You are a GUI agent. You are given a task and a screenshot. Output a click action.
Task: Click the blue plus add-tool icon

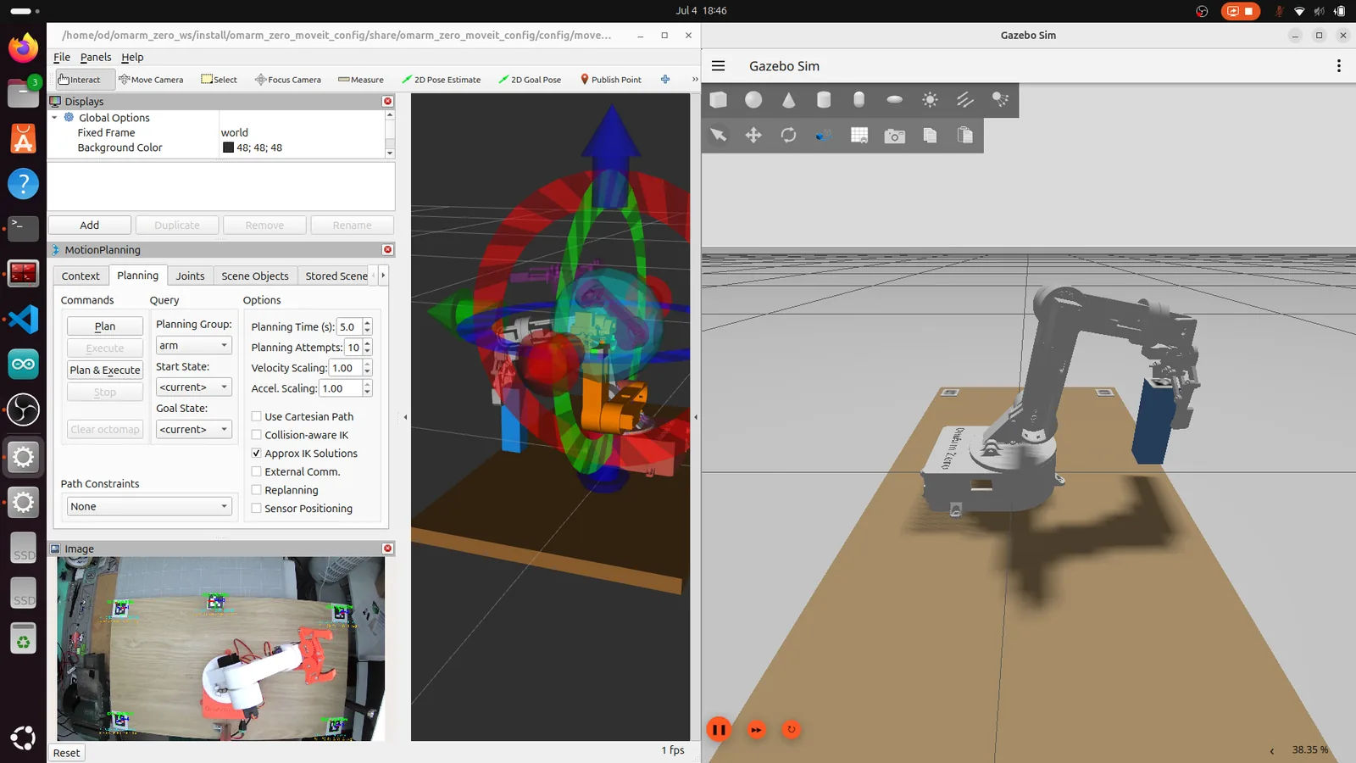click(665, 80)
